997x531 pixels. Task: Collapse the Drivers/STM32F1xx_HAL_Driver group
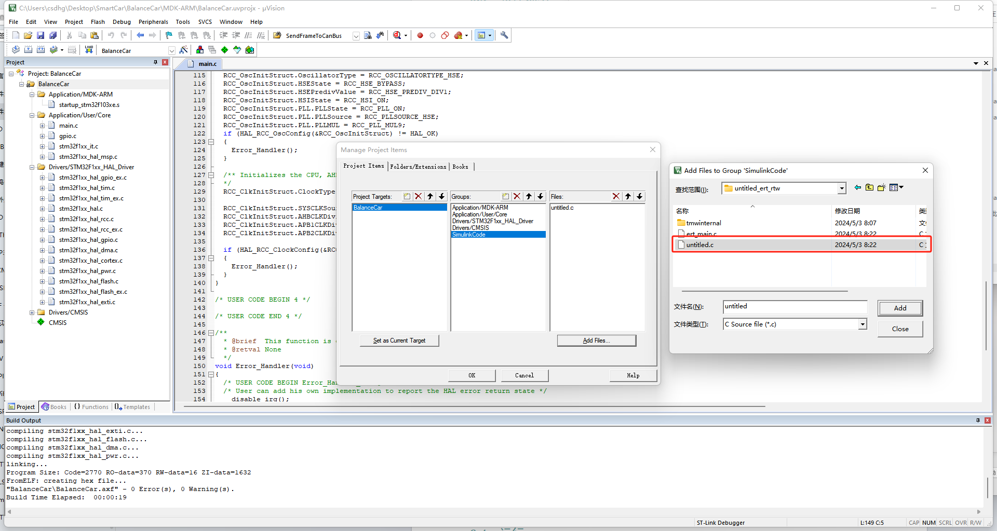(x=32, y=167)
